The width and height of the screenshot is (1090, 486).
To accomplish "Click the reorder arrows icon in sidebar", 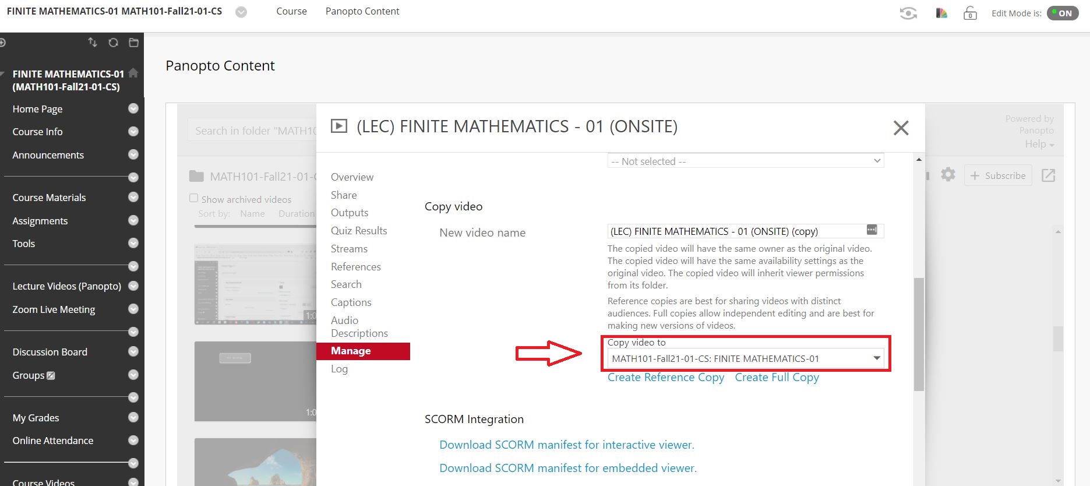I will pos(93,43).
